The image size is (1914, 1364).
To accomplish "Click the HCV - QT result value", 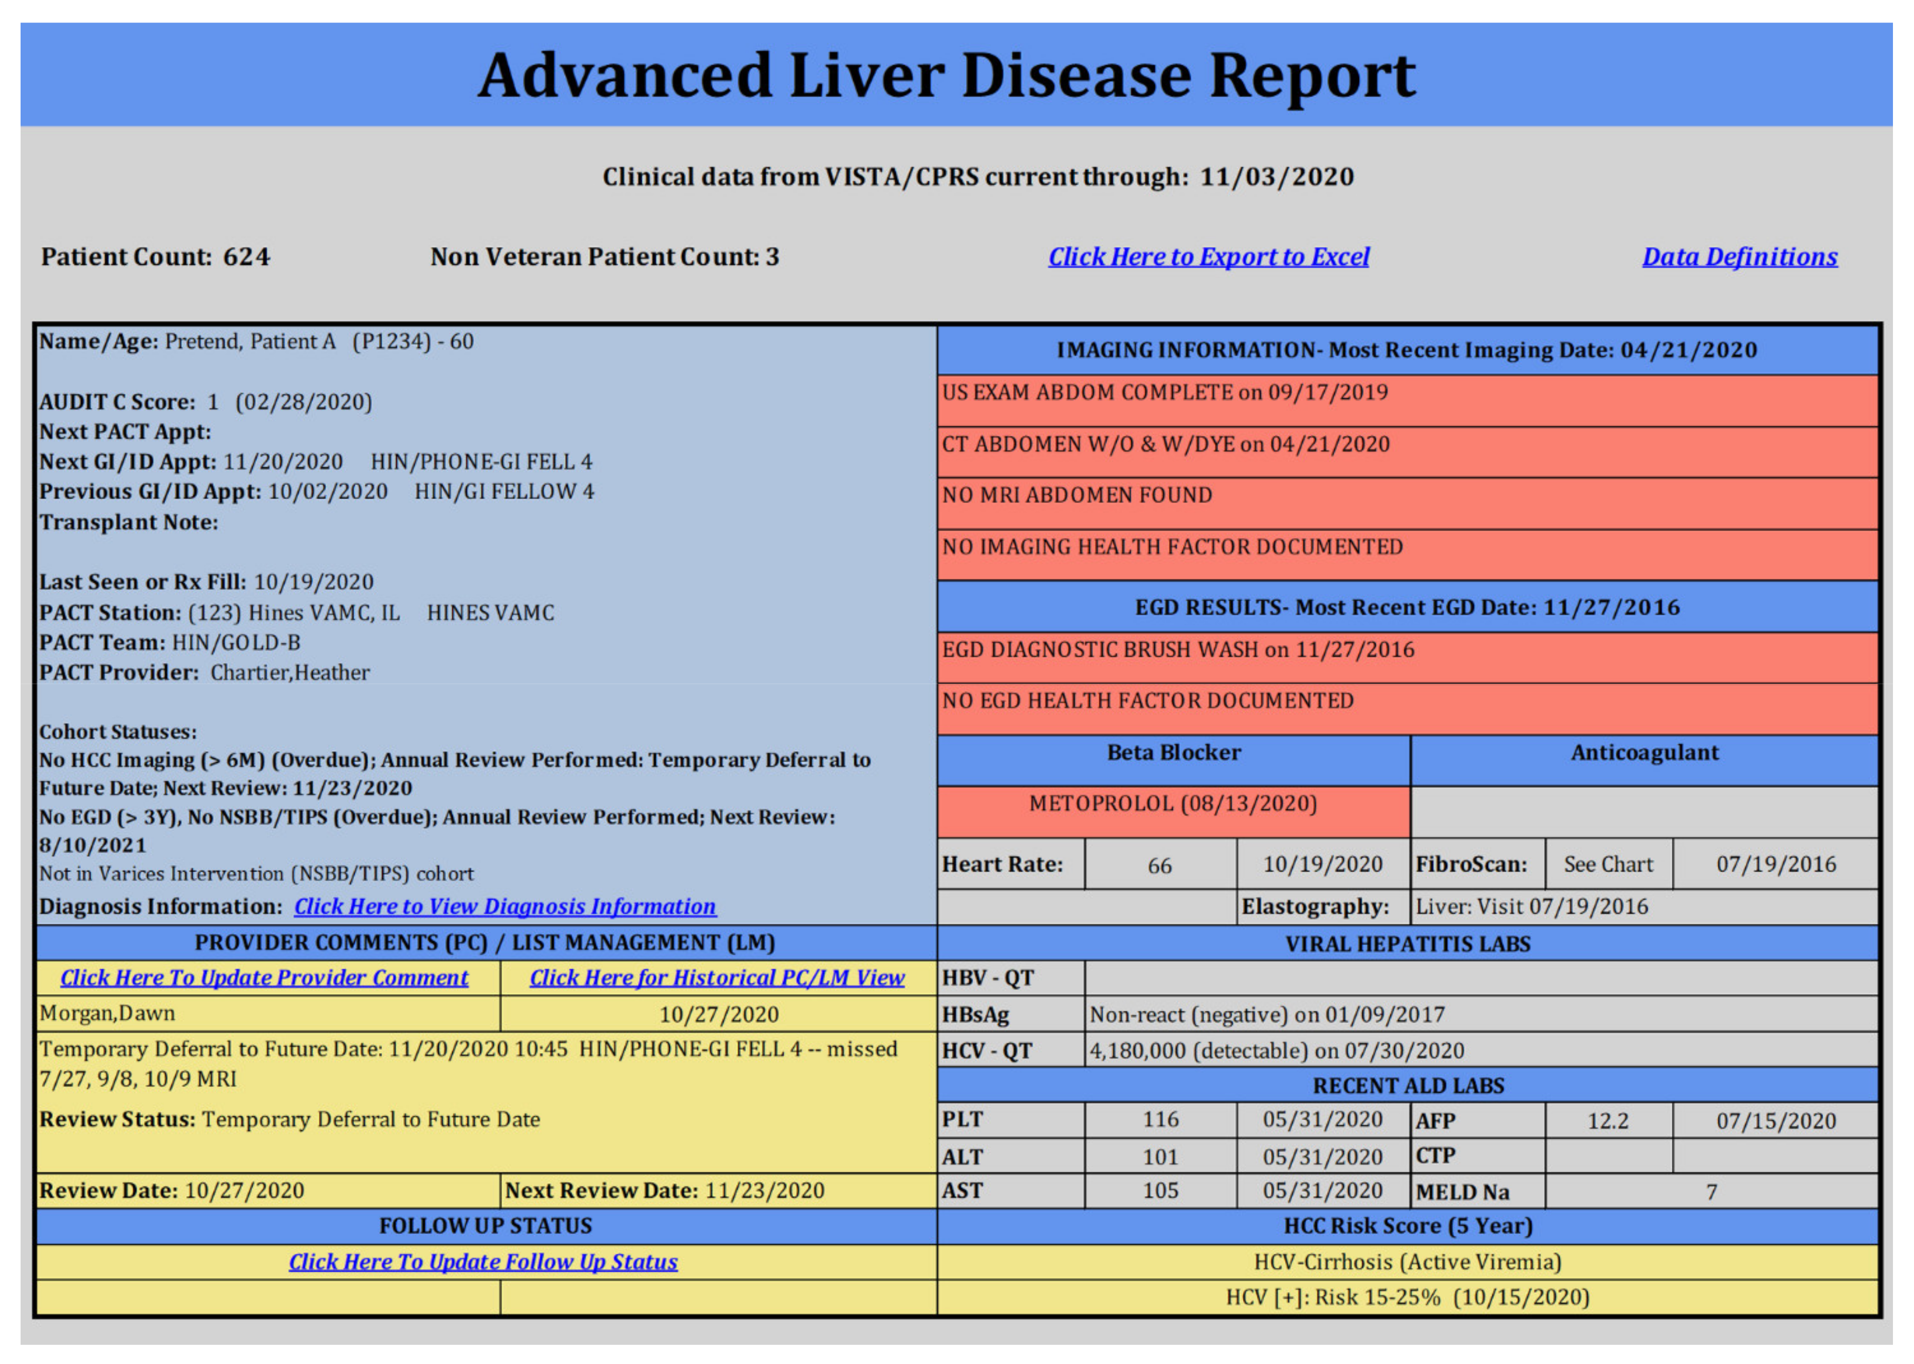I will click(1276, 1050).
